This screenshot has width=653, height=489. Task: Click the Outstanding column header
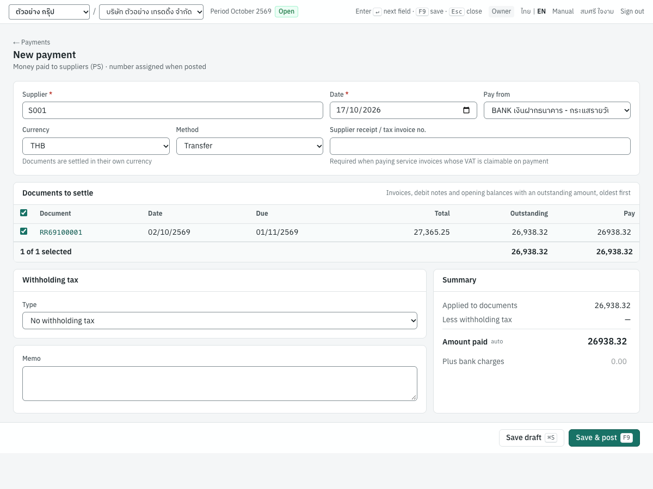529,214
